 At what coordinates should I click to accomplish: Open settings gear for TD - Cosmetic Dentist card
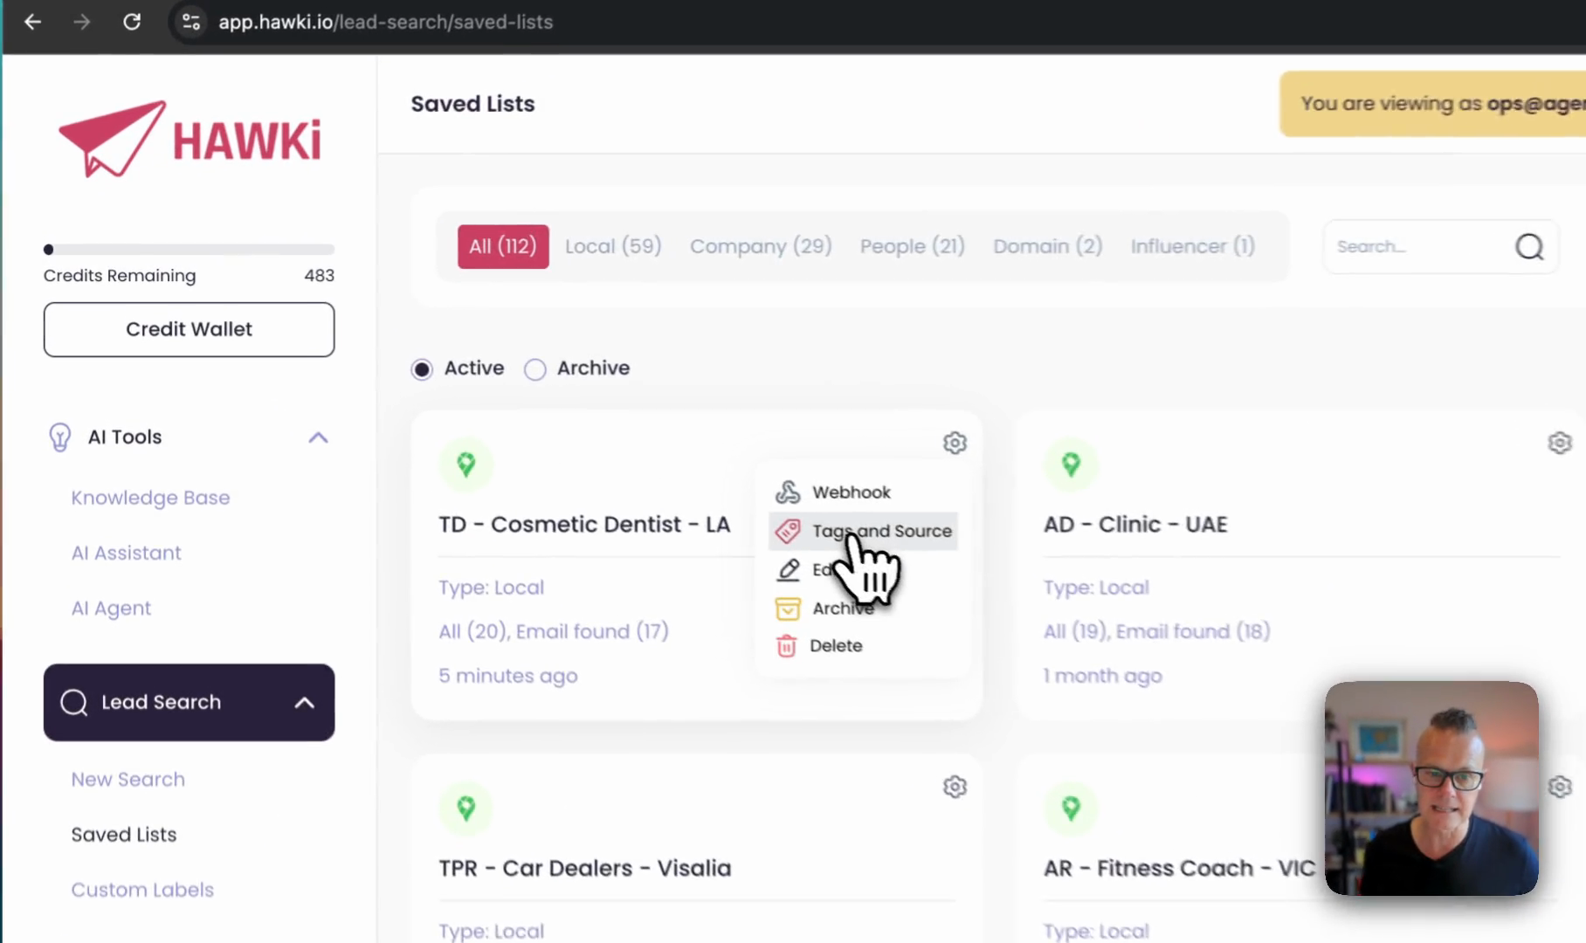(x=955, y=443)
